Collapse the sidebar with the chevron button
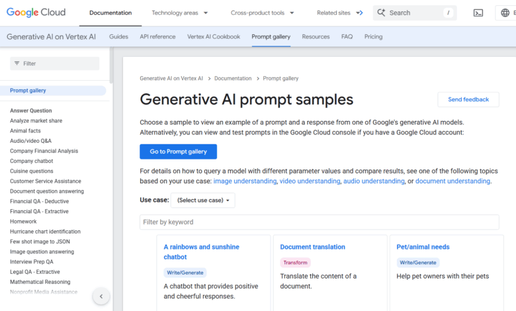This screenshot has height=311, width=516. (101, 296)
